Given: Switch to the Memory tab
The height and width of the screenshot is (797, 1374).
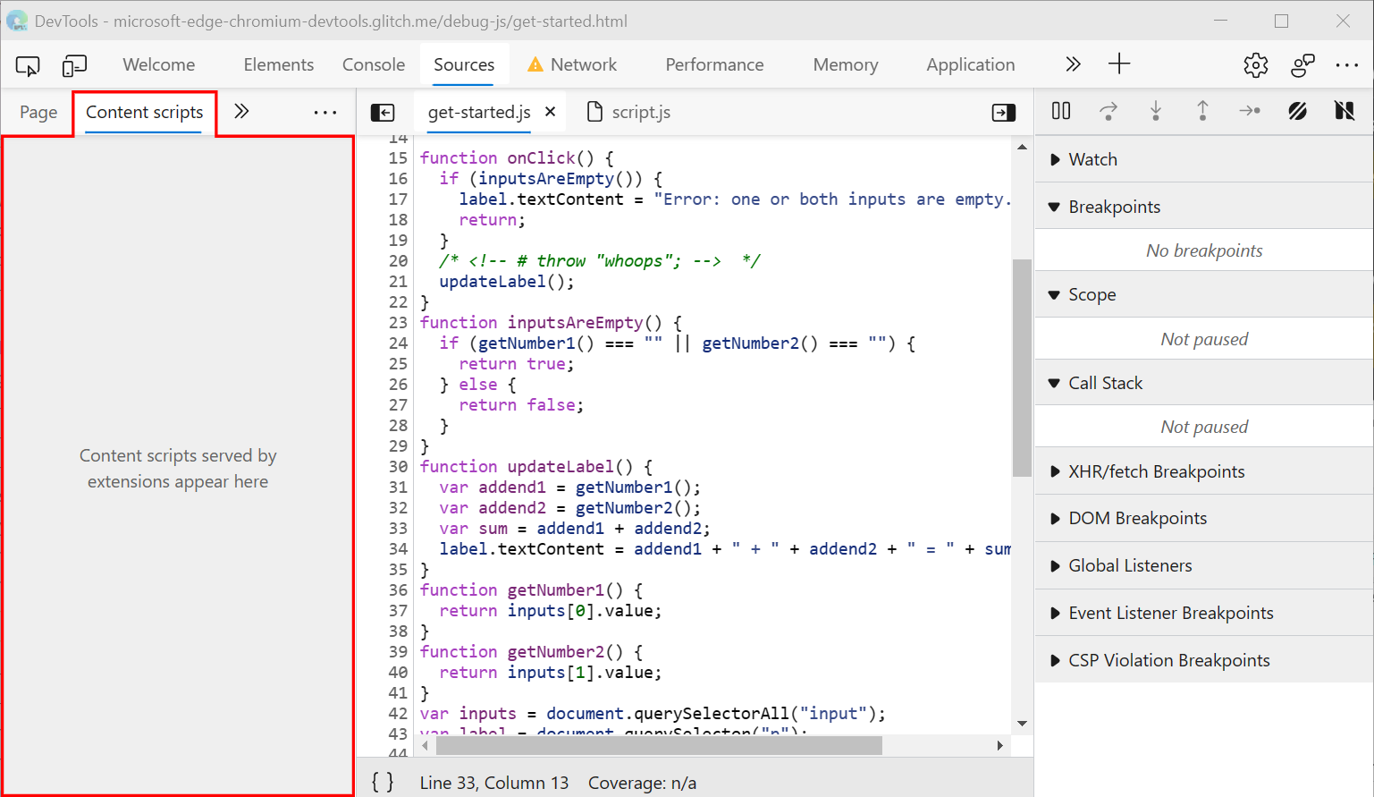Looking at the screenshot, I should pyautogui.click(x=846, y=64).
